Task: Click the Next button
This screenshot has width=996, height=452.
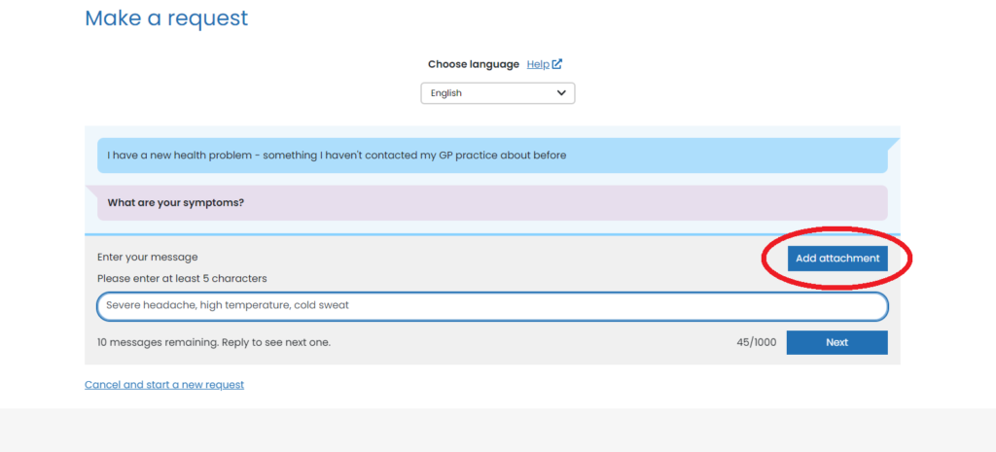Action: [836, 342]
